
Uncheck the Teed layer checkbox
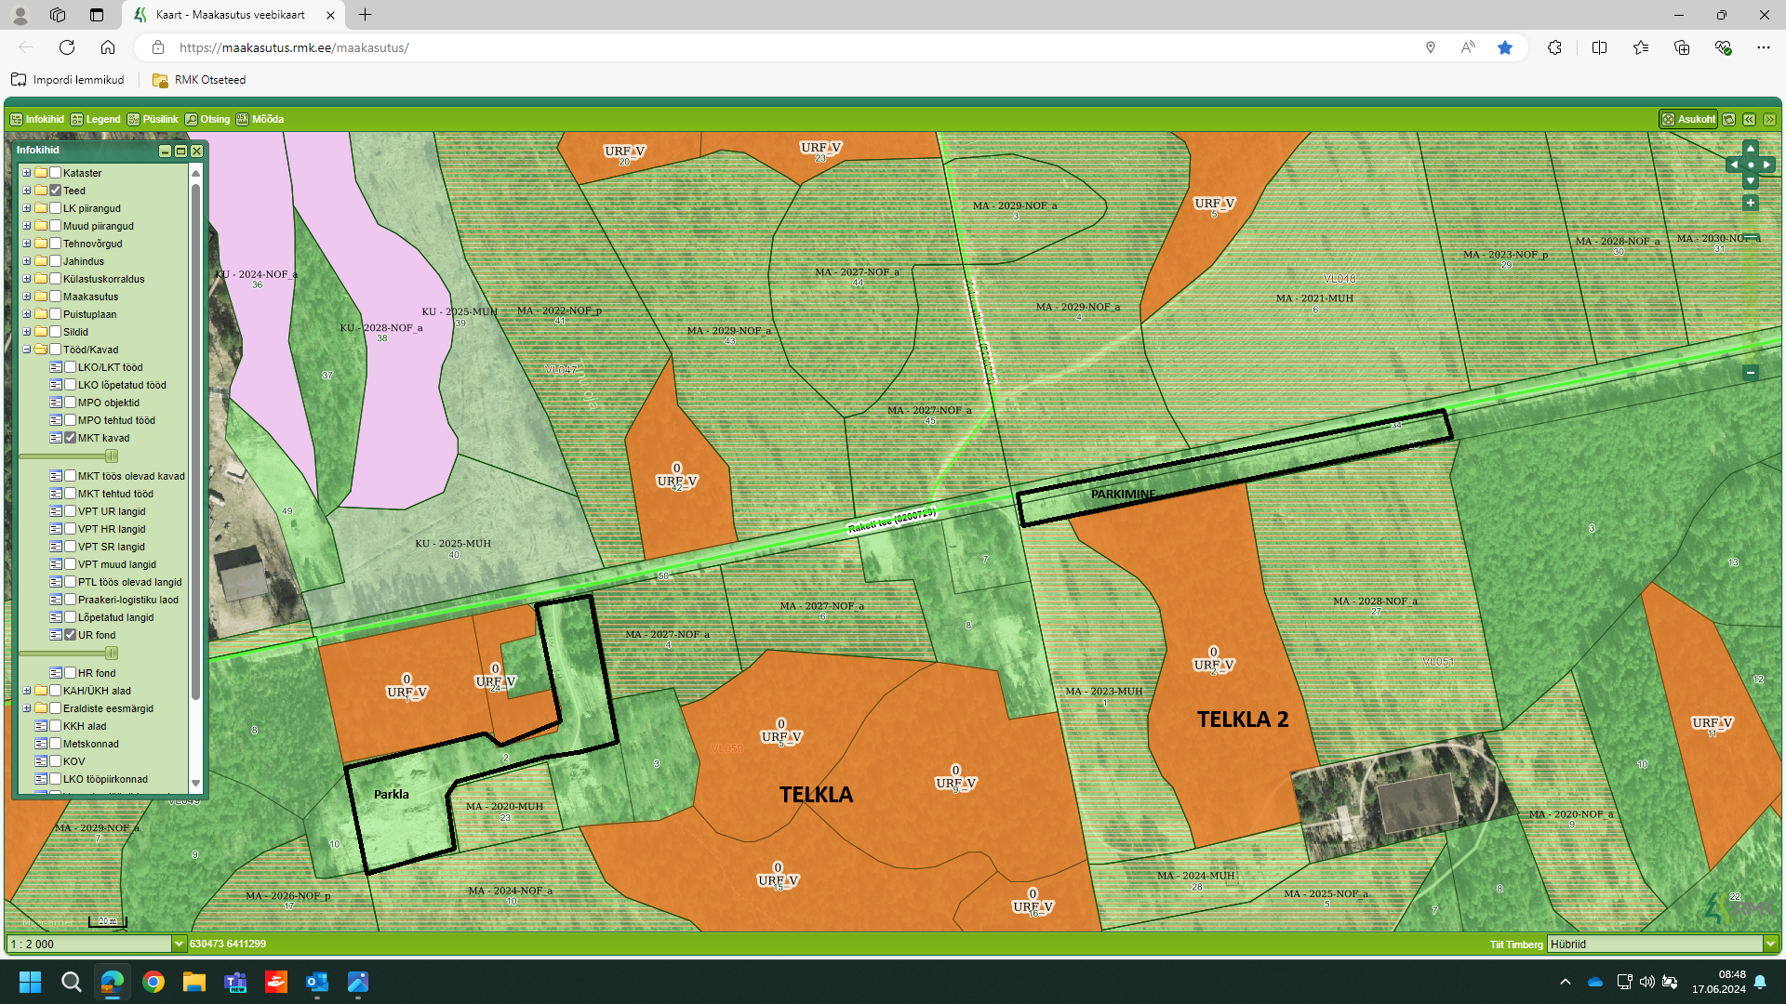(56, 191)
